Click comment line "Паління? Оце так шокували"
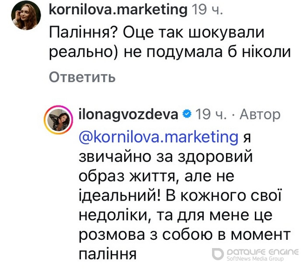Screen dimensions: 306x269 click(x=157, y=33)
